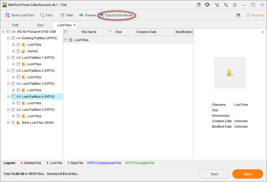Open the hamburger menu
This screenshot has height=182, width=267.
point(235,5)
